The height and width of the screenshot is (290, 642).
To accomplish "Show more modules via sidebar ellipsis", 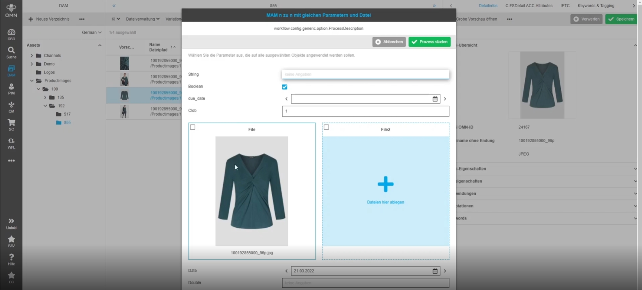I will click(11, 160).
